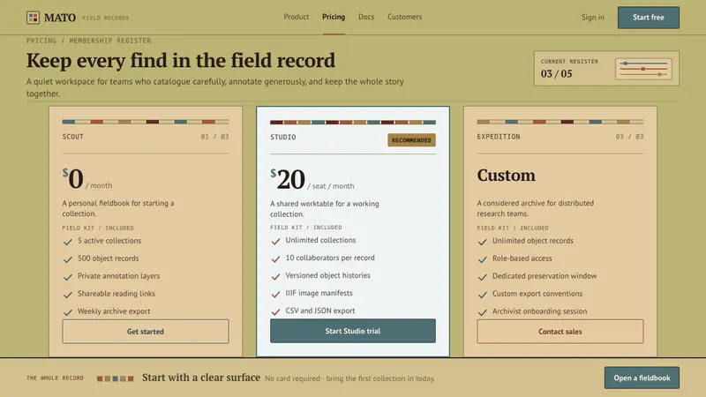Click the '03 / 03' card counter

coord(629,137)
